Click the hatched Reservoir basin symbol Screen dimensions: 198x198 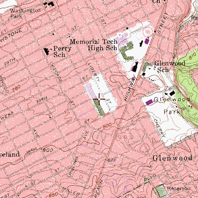(x=161, y=191)
